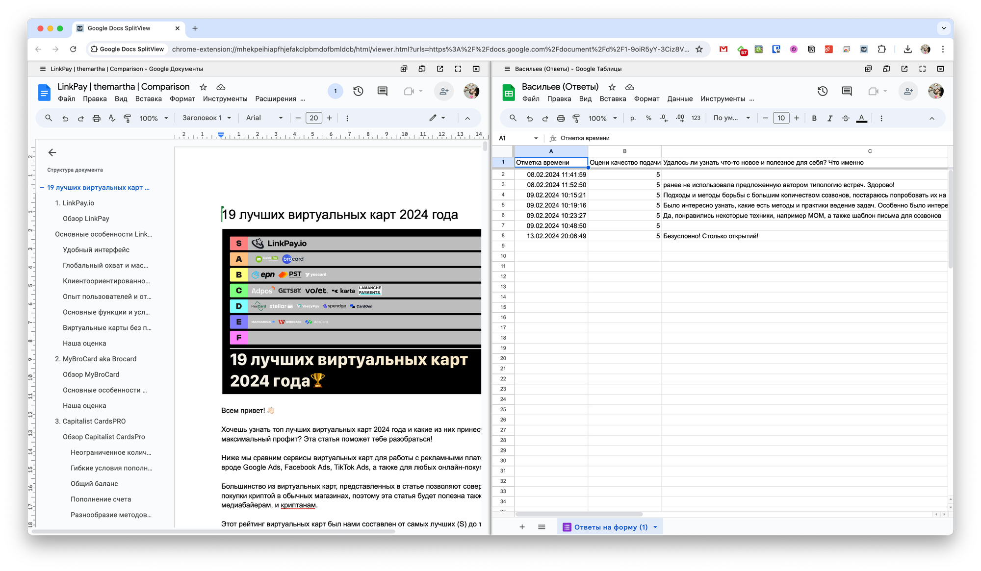981x571 pixels.
Task: Click the Gmail extension icon
Action: click(x=723, y=49)
